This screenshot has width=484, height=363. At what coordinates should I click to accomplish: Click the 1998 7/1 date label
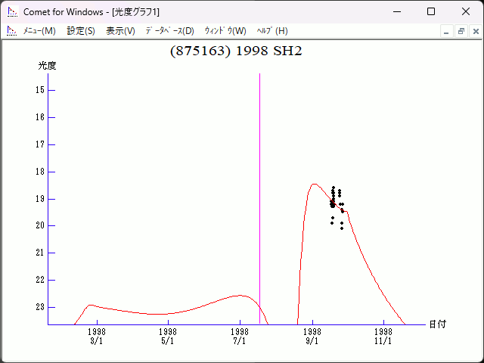coord(240,336)
